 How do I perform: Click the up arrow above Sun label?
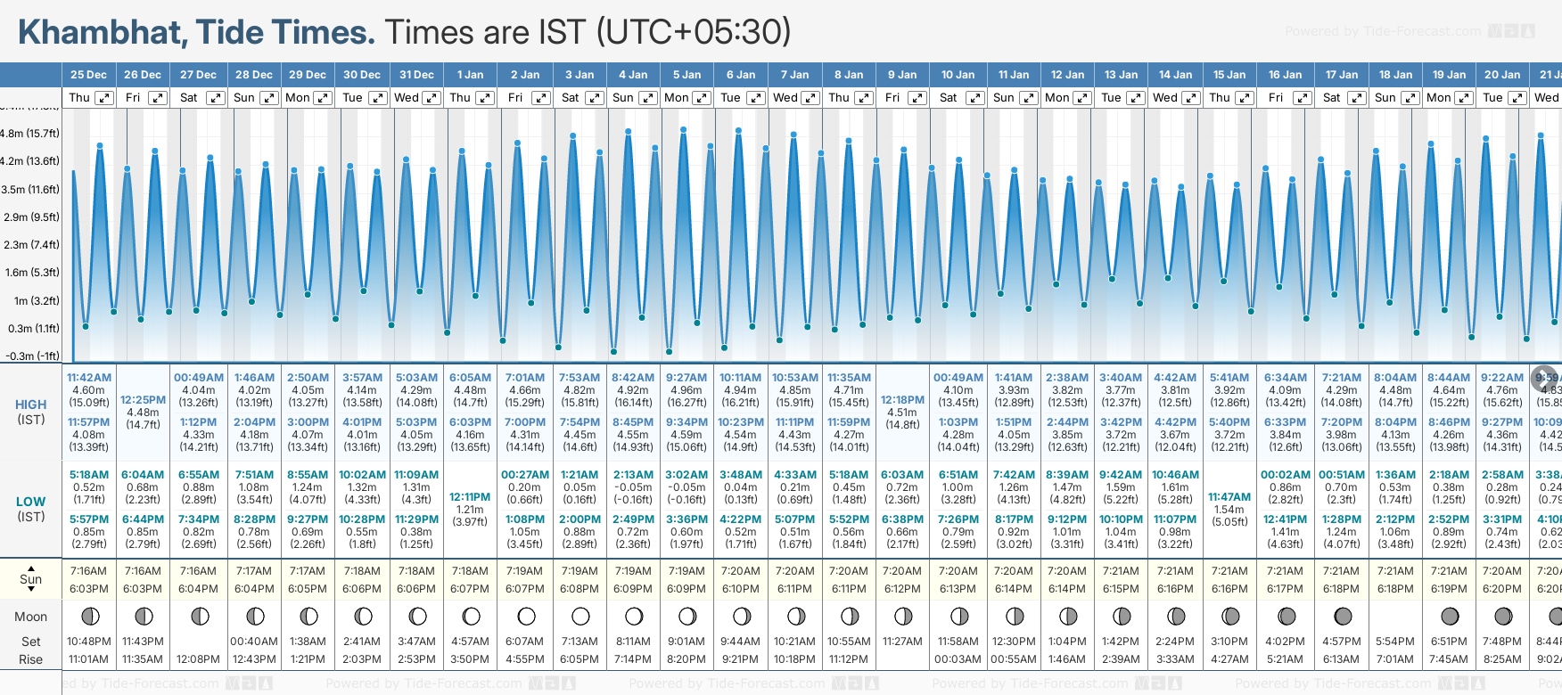pyautogui.click(x=31, y=568)
